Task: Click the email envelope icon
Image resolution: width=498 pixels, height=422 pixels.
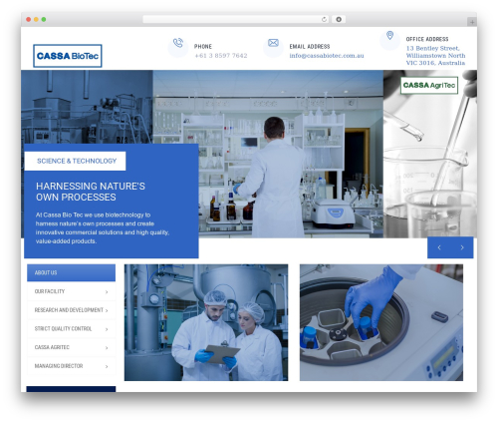Action: 273,43
